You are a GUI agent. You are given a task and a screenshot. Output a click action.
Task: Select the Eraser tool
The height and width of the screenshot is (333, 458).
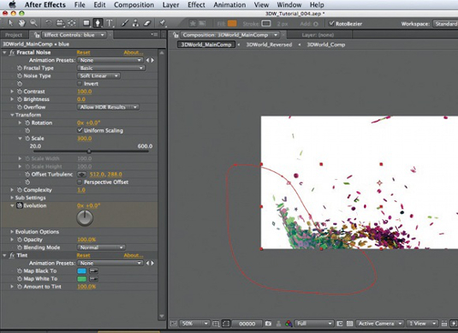147,23
